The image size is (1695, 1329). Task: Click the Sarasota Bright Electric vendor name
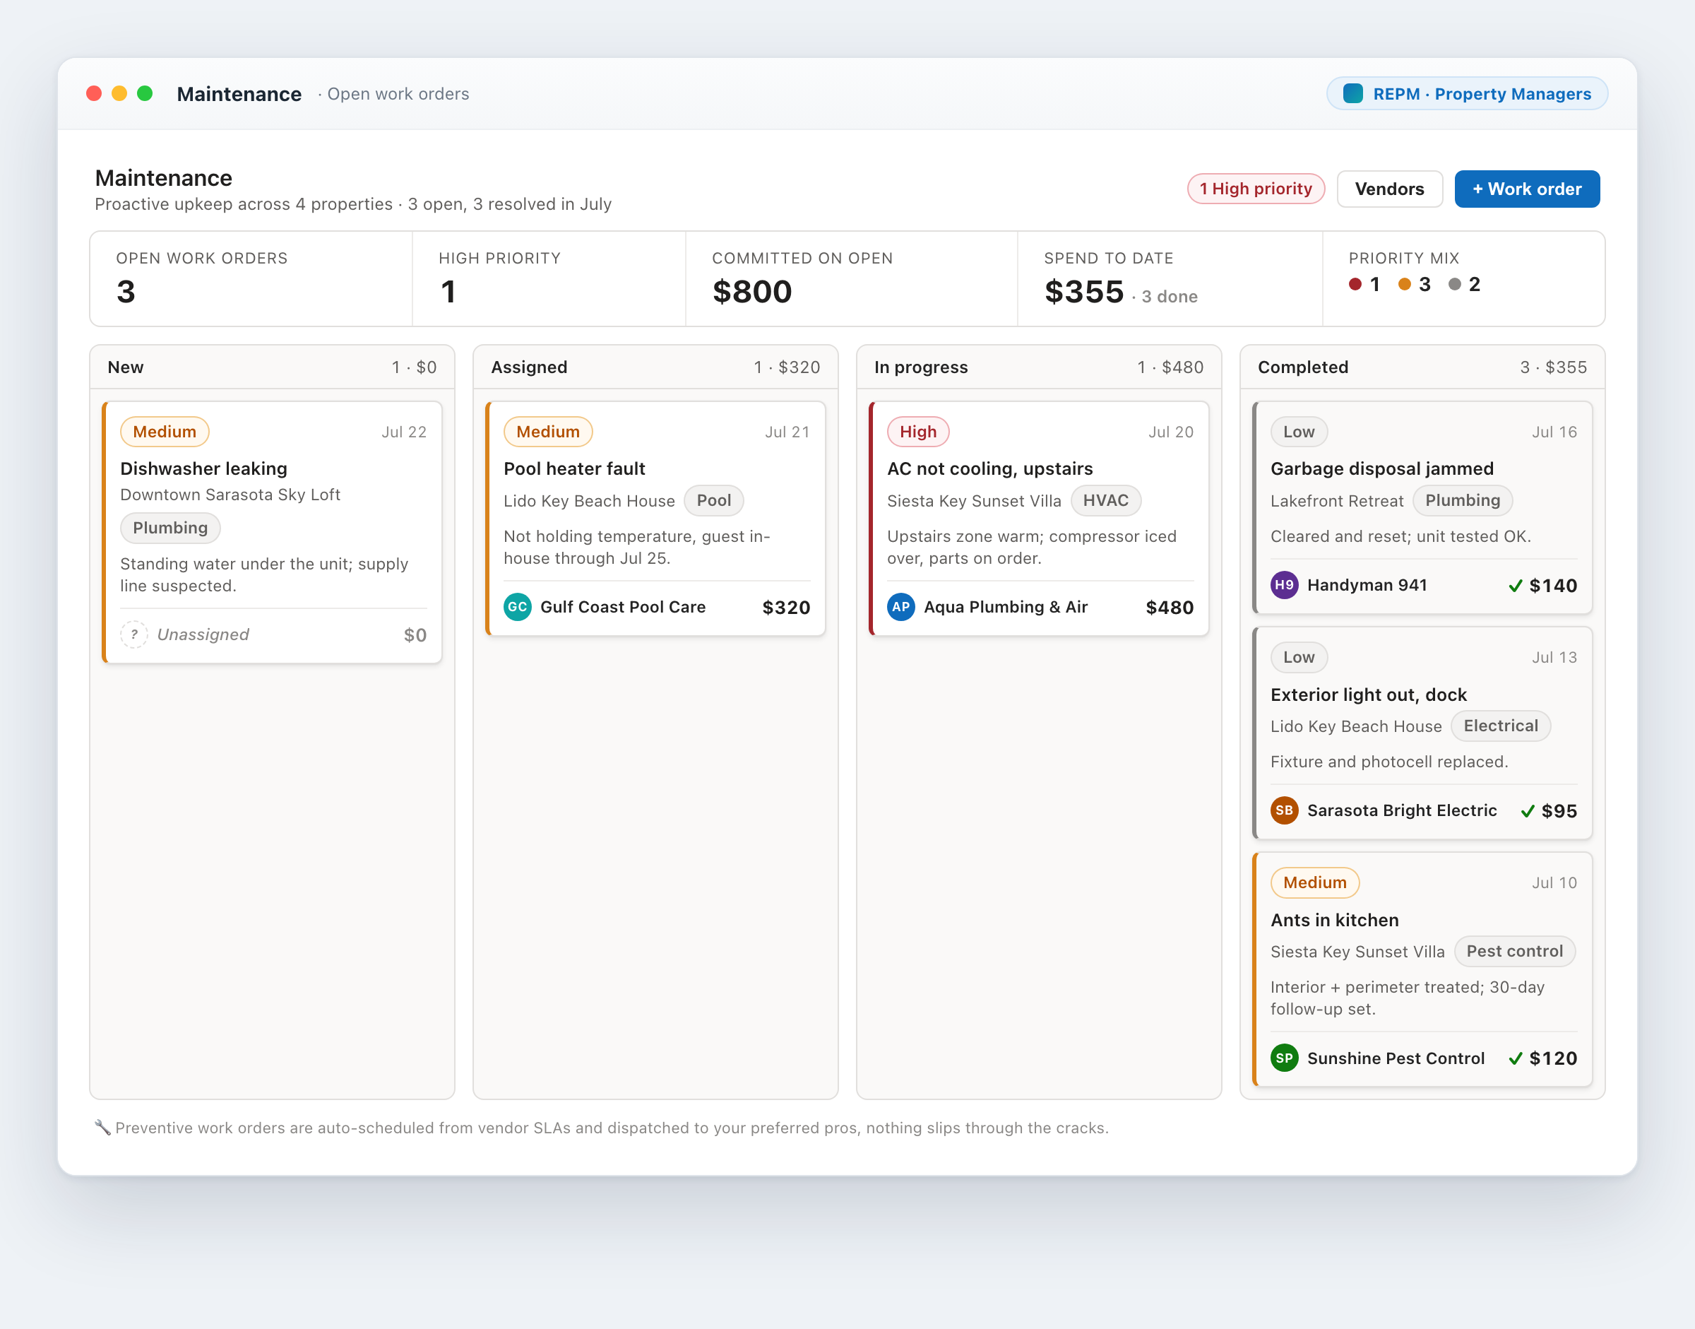[1402, 811]
